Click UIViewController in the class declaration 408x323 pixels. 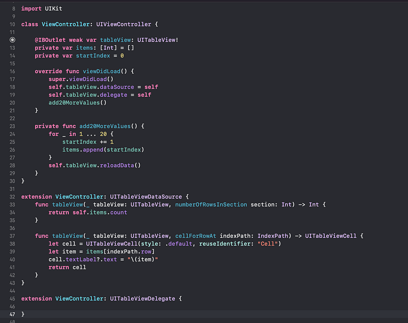(x=123, y=24)
